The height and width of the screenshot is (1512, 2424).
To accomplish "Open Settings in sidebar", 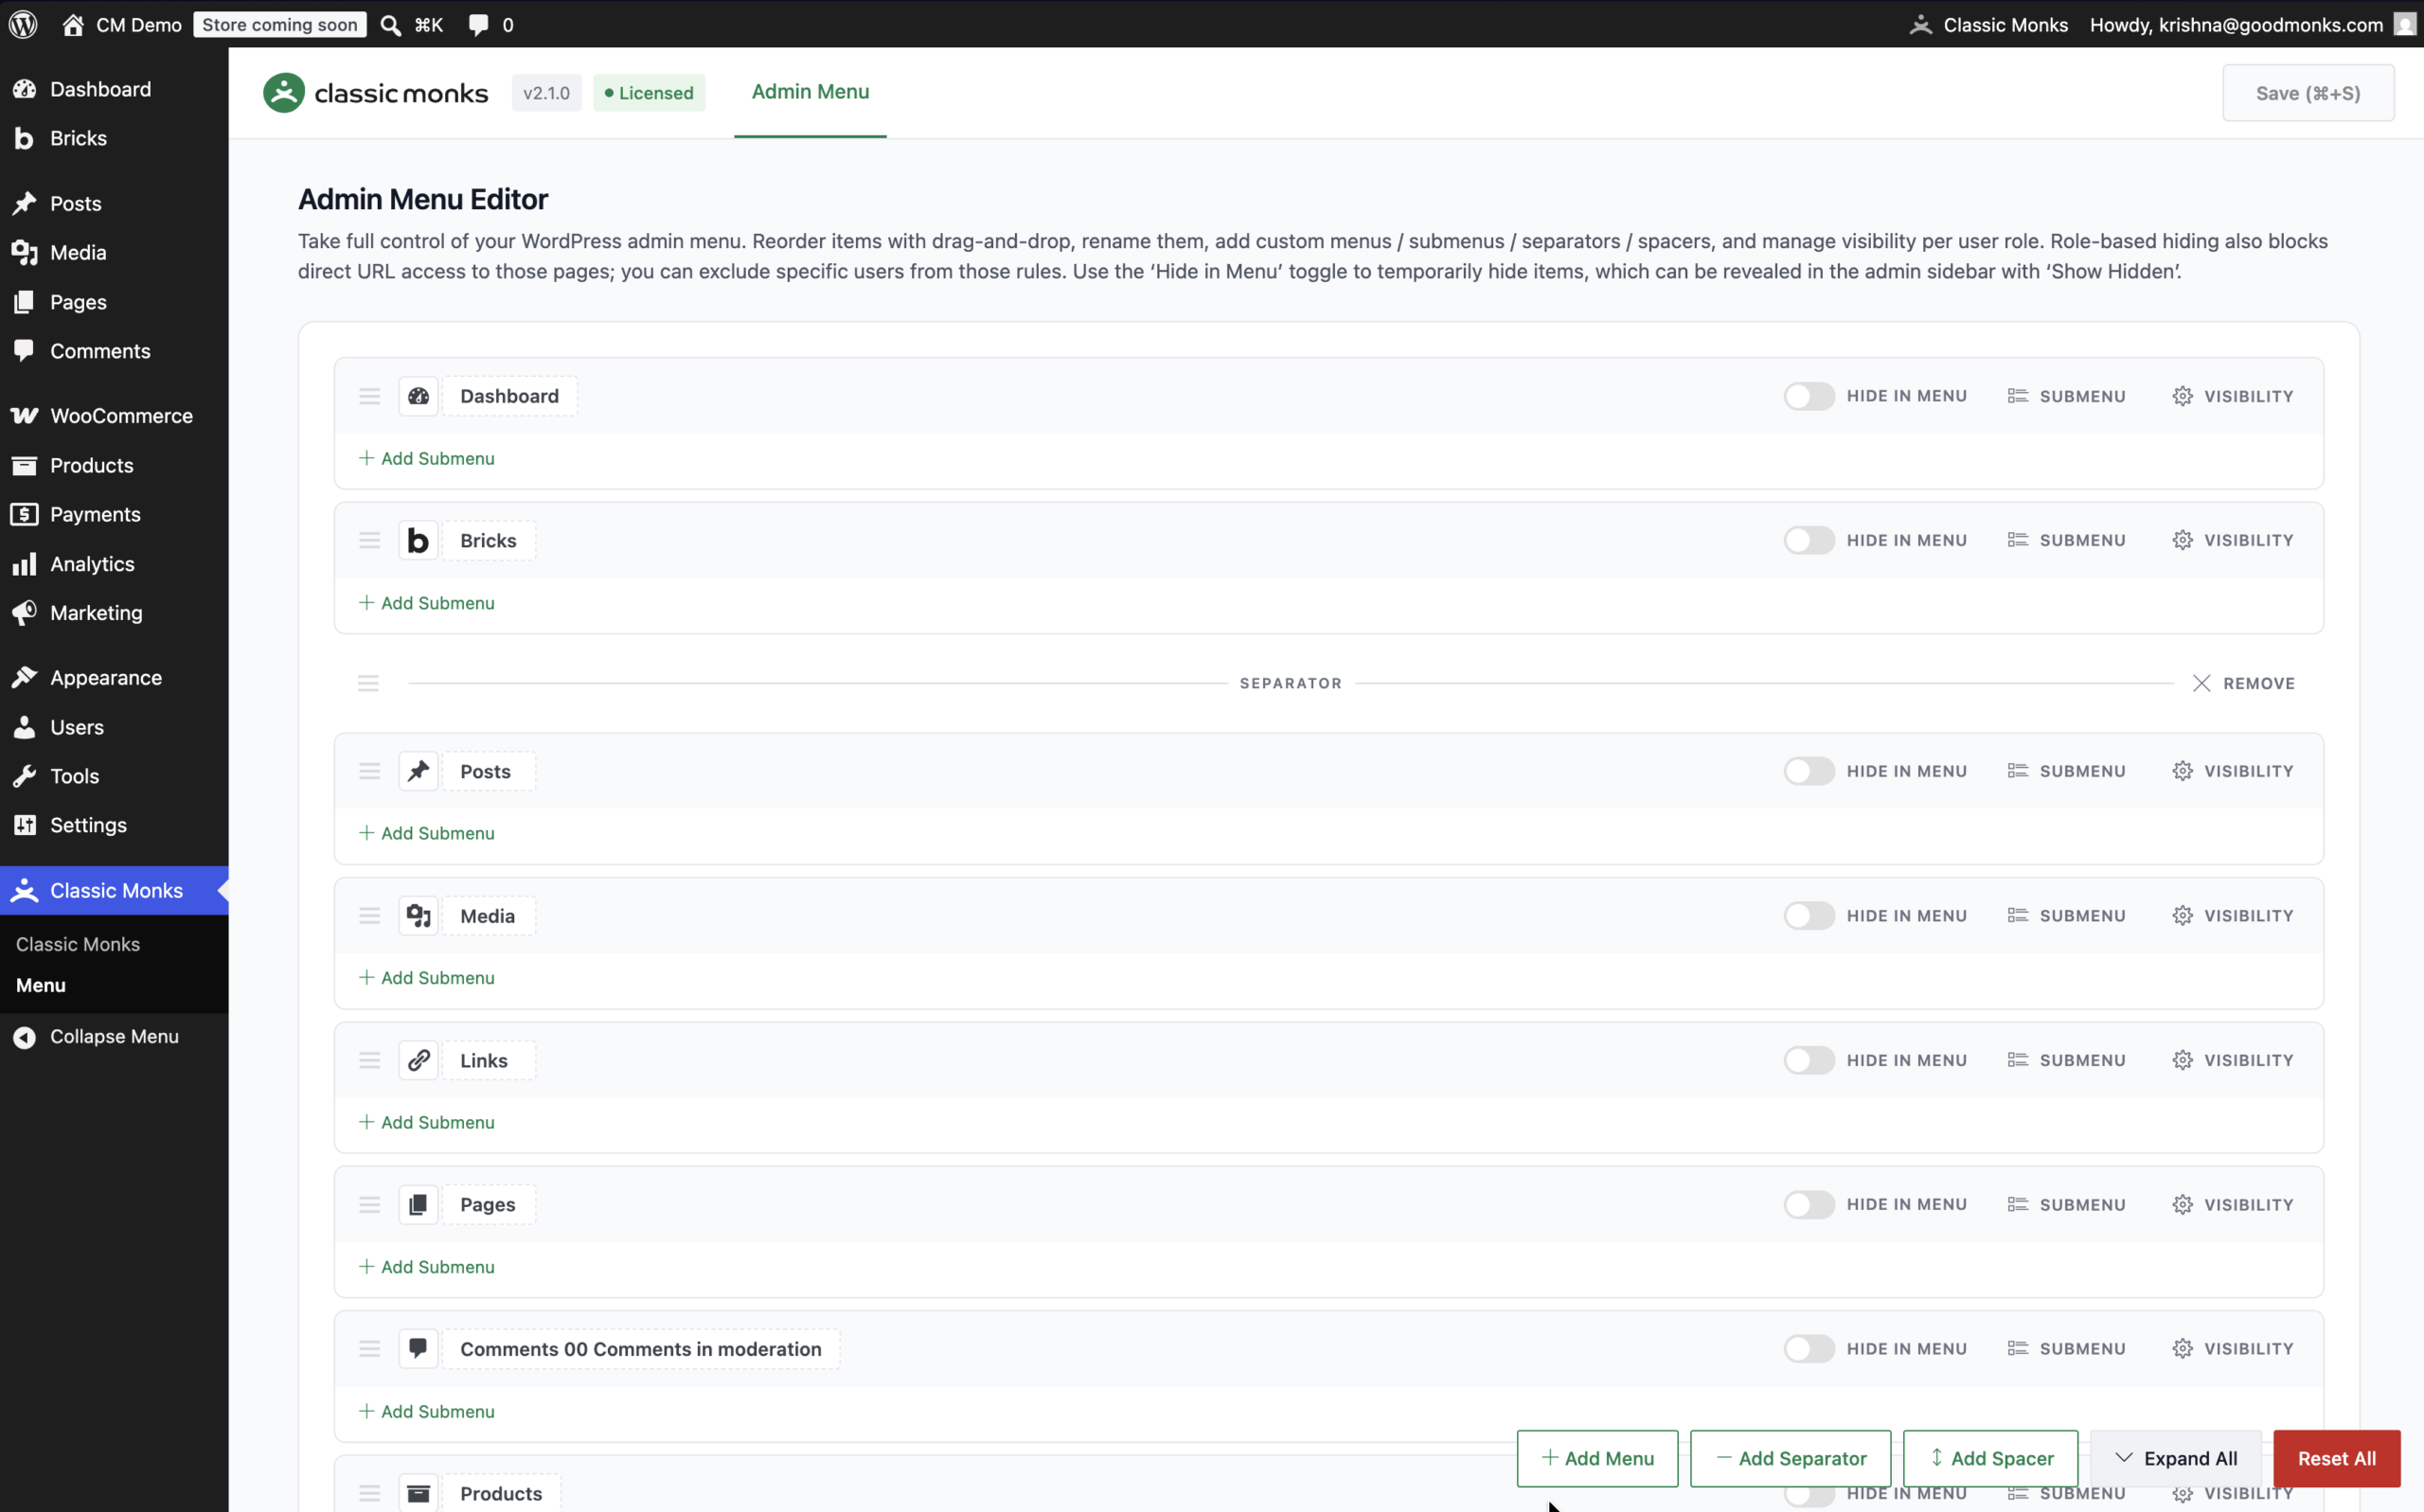I will 114,825.
